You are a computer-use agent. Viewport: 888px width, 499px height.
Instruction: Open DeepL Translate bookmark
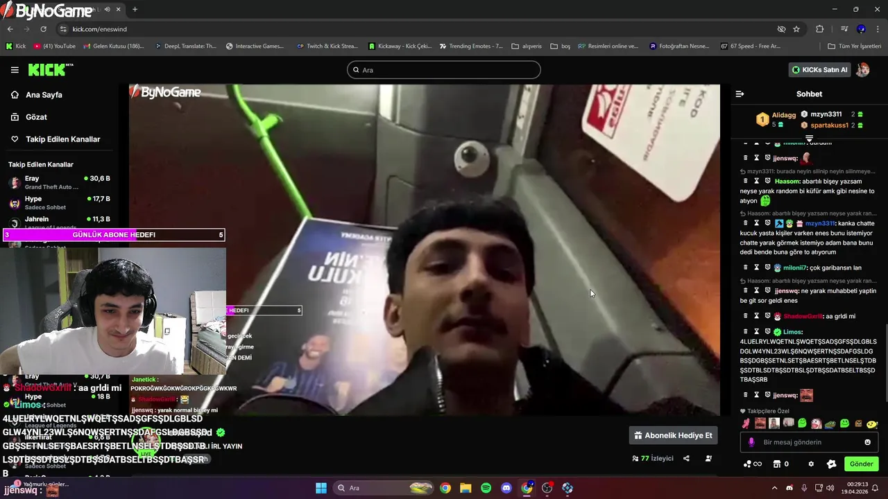click(x=185, y=46)
